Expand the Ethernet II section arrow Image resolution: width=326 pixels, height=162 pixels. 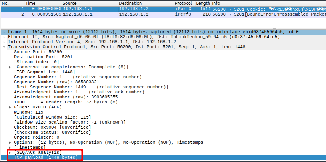coord(4,37)
